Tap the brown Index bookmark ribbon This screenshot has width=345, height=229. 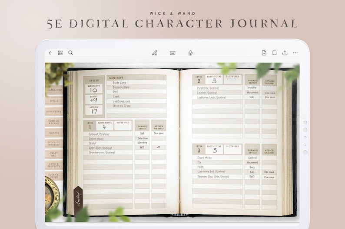point(78,201)
